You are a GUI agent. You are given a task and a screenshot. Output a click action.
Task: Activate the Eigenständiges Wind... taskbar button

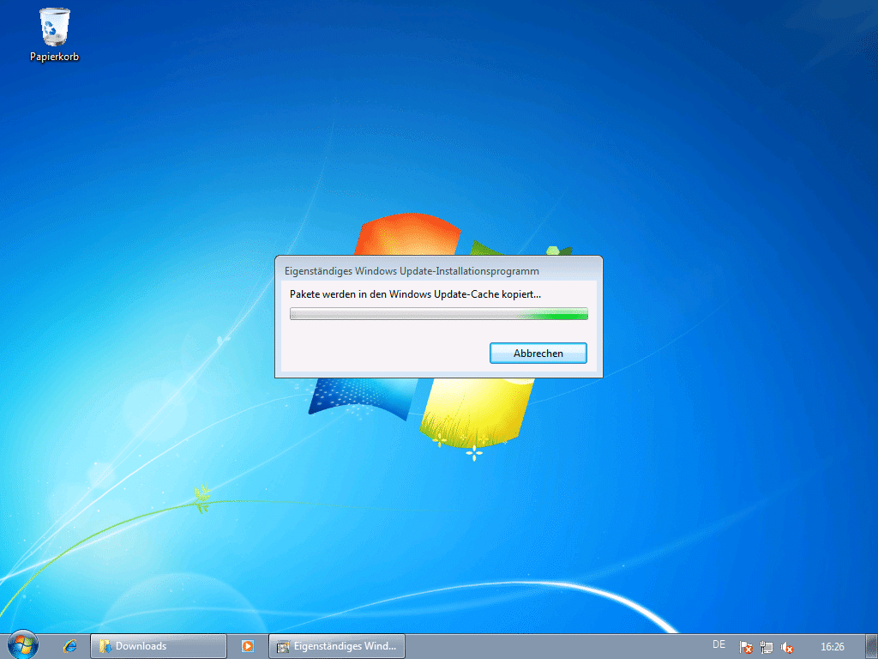(337, 646)
